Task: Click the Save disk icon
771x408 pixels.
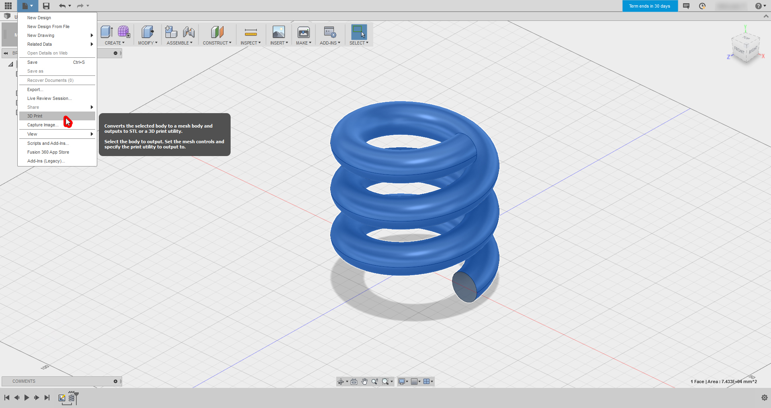Action: tap(46, 6)
